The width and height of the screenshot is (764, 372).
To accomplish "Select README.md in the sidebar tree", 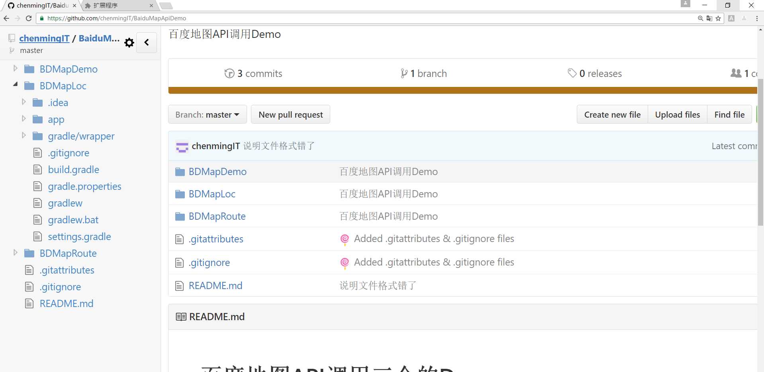I will (x=67, y=304).
